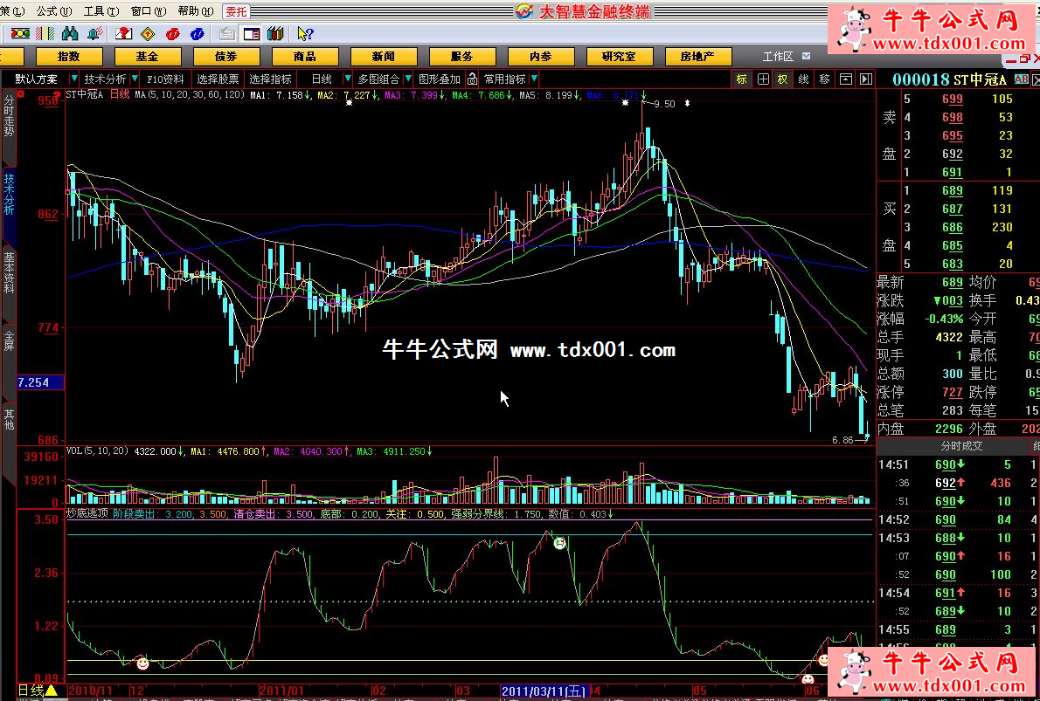
Task: Click the 新闻 yellow button
Action: (384, 57)
